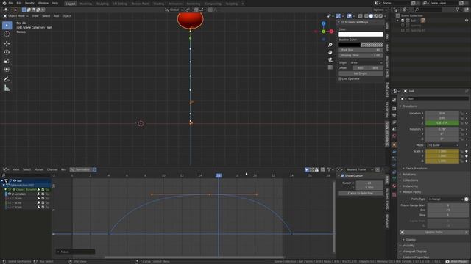
Task: Click the Cursor to Selection button
Action: [361, 194]
